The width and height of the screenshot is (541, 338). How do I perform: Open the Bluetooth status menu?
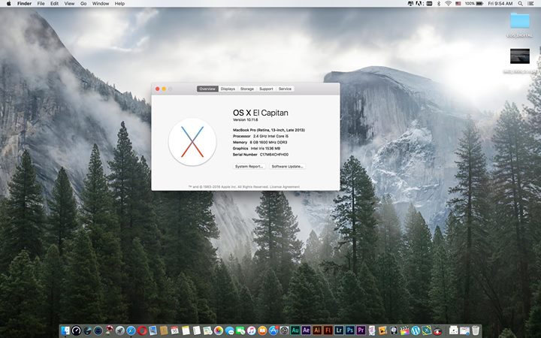[439, 4]
